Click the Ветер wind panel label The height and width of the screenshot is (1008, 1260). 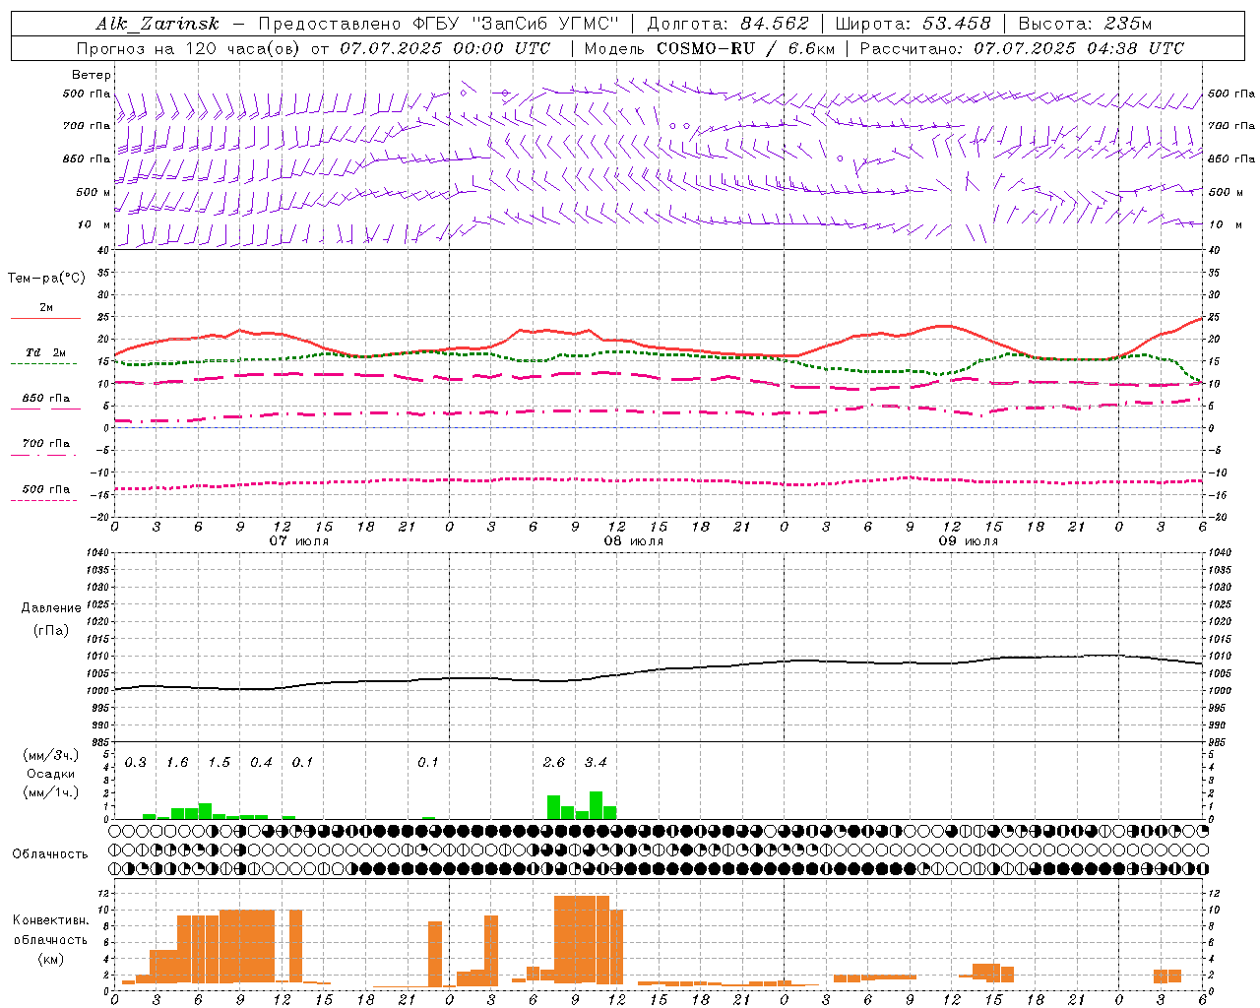point(92,75)
